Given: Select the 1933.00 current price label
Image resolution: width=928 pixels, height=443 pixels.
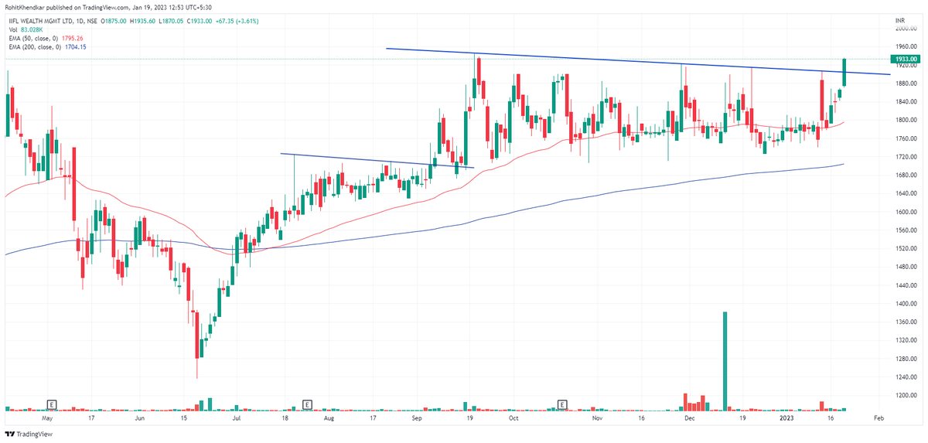Looking at the screenshot, I should coord(905,59).
